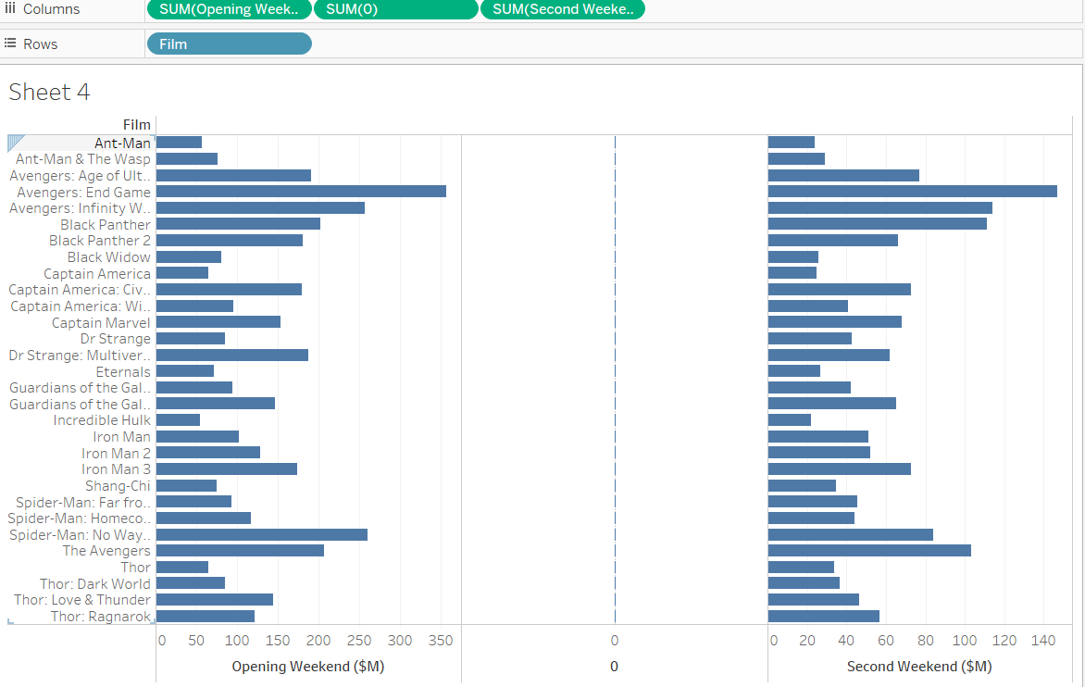Select the SUM(Second Weeke..) pill

(563, 9)
